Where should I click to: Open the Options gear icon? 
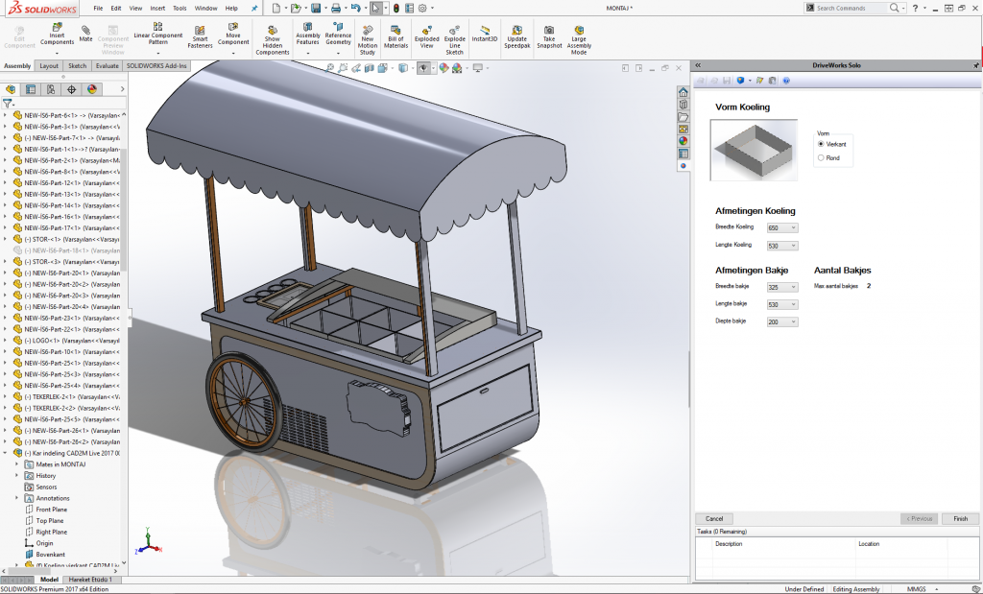pyautogui.click(x=422, y=8)
